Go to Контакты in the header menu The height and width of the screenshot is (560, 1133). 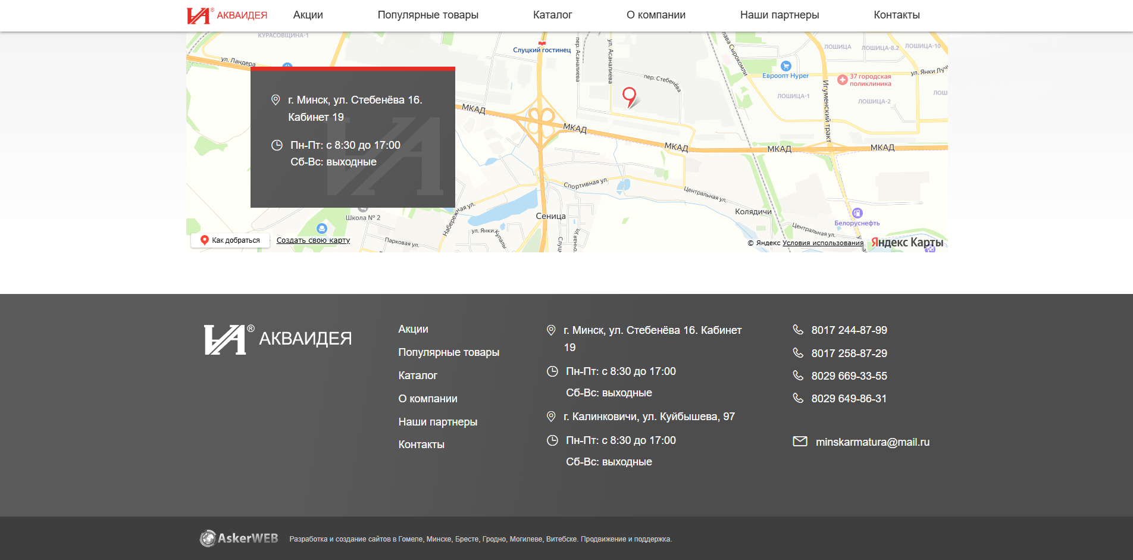point(897,15)
